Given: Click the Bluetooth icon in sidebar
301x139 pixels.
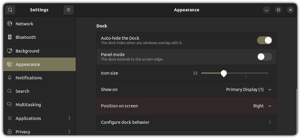Looking at the screenshot, I should click(10, 37).
